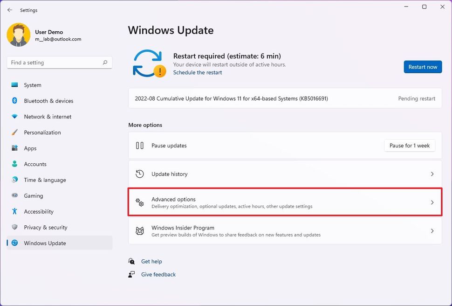The image size is (452, 306).
Task: Click the Update history clock icon
Action: pyautogui.click(x=140, y=174)
